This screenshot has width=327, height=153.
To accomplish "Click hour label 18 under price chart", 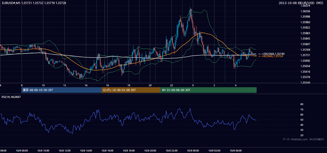I will 129,85.
